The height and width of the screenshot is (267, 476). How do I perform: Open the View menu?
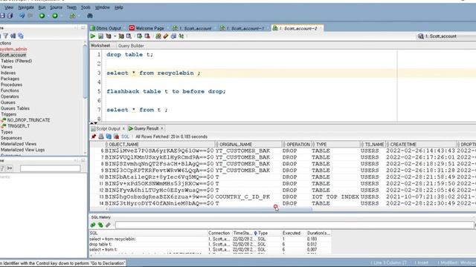pos(9,7)
